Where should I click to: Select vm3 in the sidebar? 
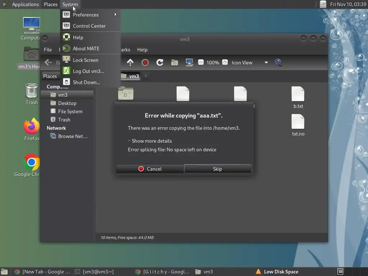[x=68, y=95]
